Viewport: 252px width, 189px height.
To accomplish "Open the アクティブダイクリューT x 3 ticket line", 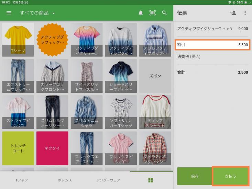I will click(212, 29).
